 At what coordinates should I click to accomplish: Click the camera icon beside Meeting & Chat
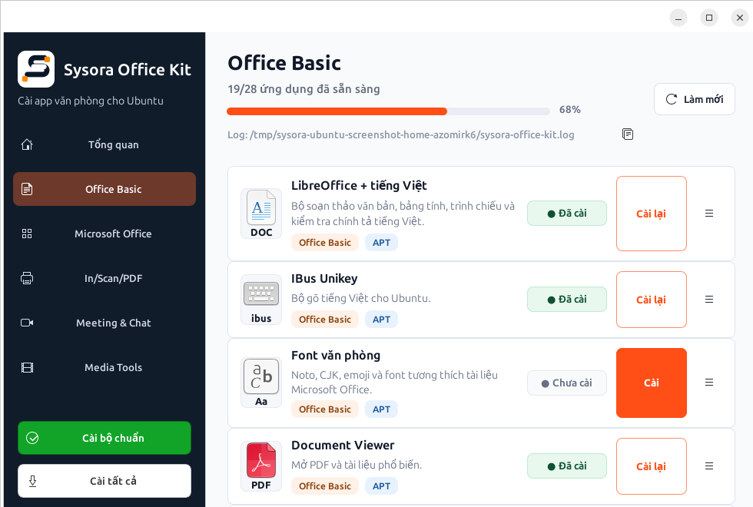coord(27,323)
